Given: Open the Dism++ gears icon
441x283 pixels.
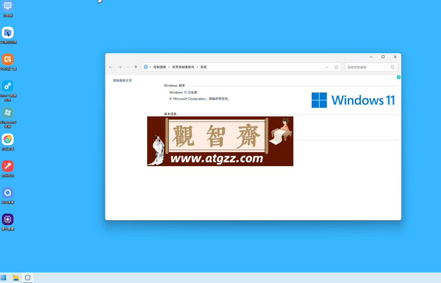Looking at the screenshot, I should click(x=8, y=91).
